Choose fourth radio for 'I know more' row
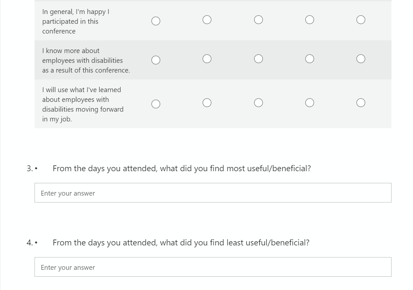 pyautogui.click(x=310, y=59)
